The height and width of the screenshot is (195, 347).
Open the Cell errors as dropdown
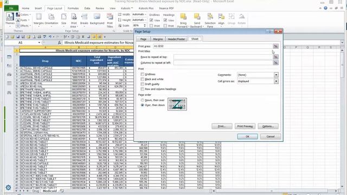(276, 81)
